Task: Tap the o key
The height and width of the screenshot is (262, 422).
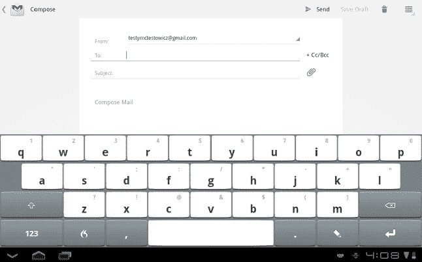Action: click(359, 148)
